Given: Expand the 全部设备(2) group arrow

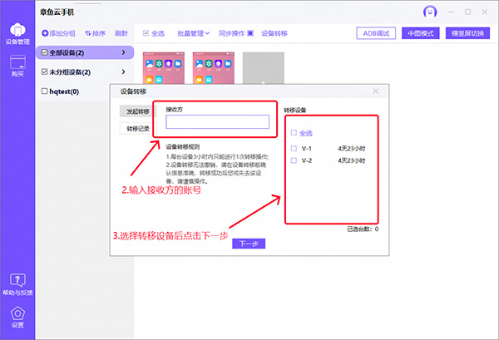Looking at the screenshot, I should point(124,52).
